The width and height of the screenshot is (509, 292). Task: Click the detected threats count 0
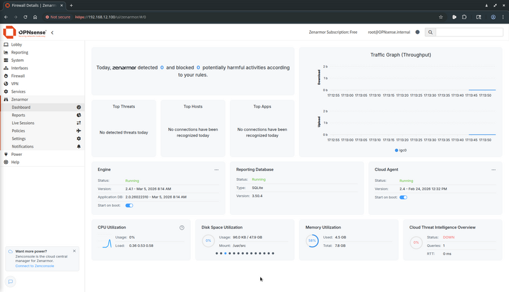[x=162, y=67]
